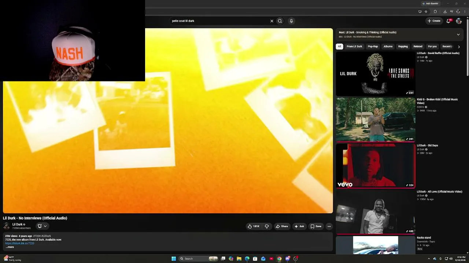Screen dimensions: 469x263
Task: Select the Rapping filter chip
Action: [x=403, y=46]
